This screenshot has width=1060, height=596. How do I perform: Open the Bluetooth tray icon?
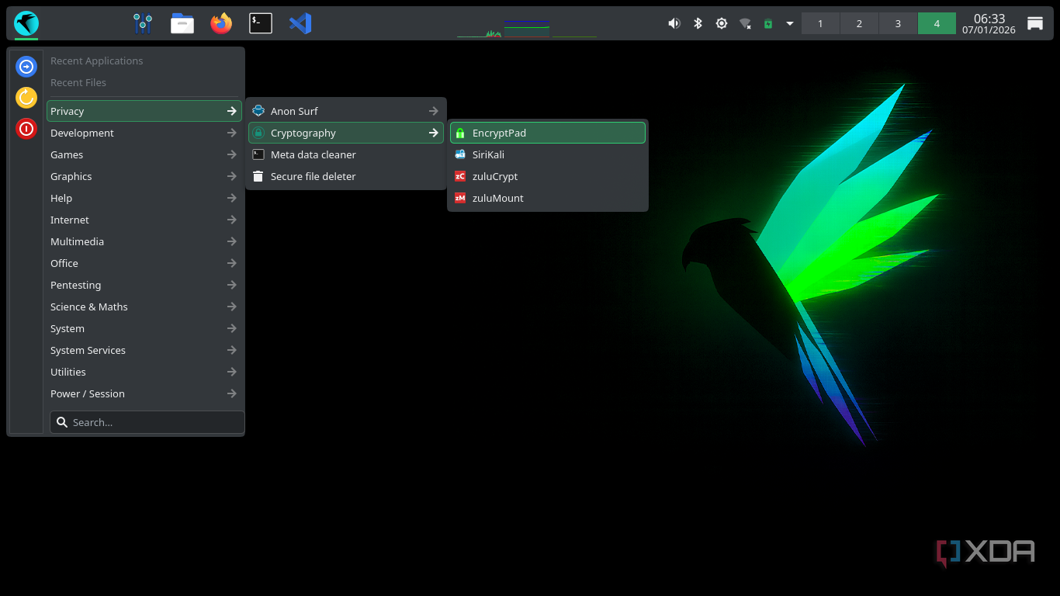(698, 23)
